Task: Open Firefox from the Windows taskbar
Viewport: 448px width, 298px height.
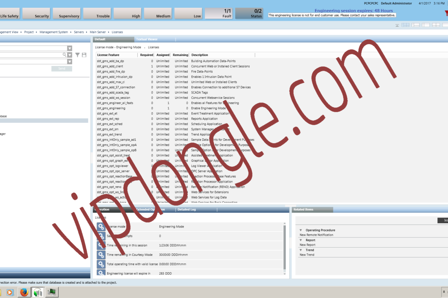Action: pos(24,292)
